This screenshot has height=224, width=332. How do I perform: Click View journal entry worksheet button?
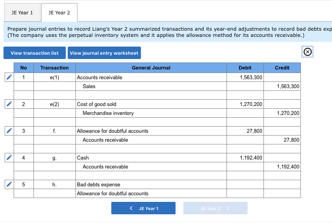click(104, 53)
